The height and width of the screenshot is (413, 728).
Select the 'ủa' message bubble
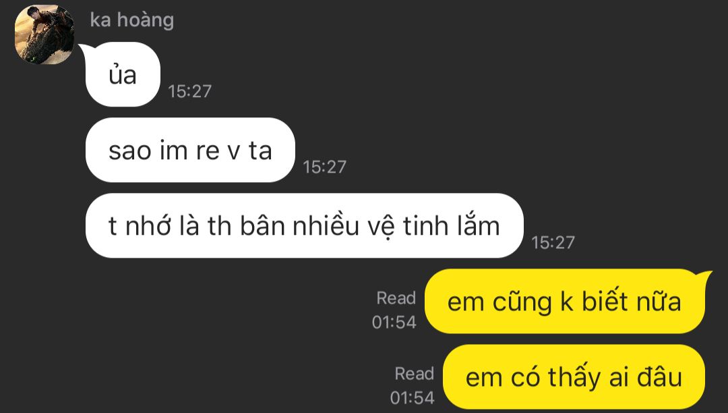123,74
